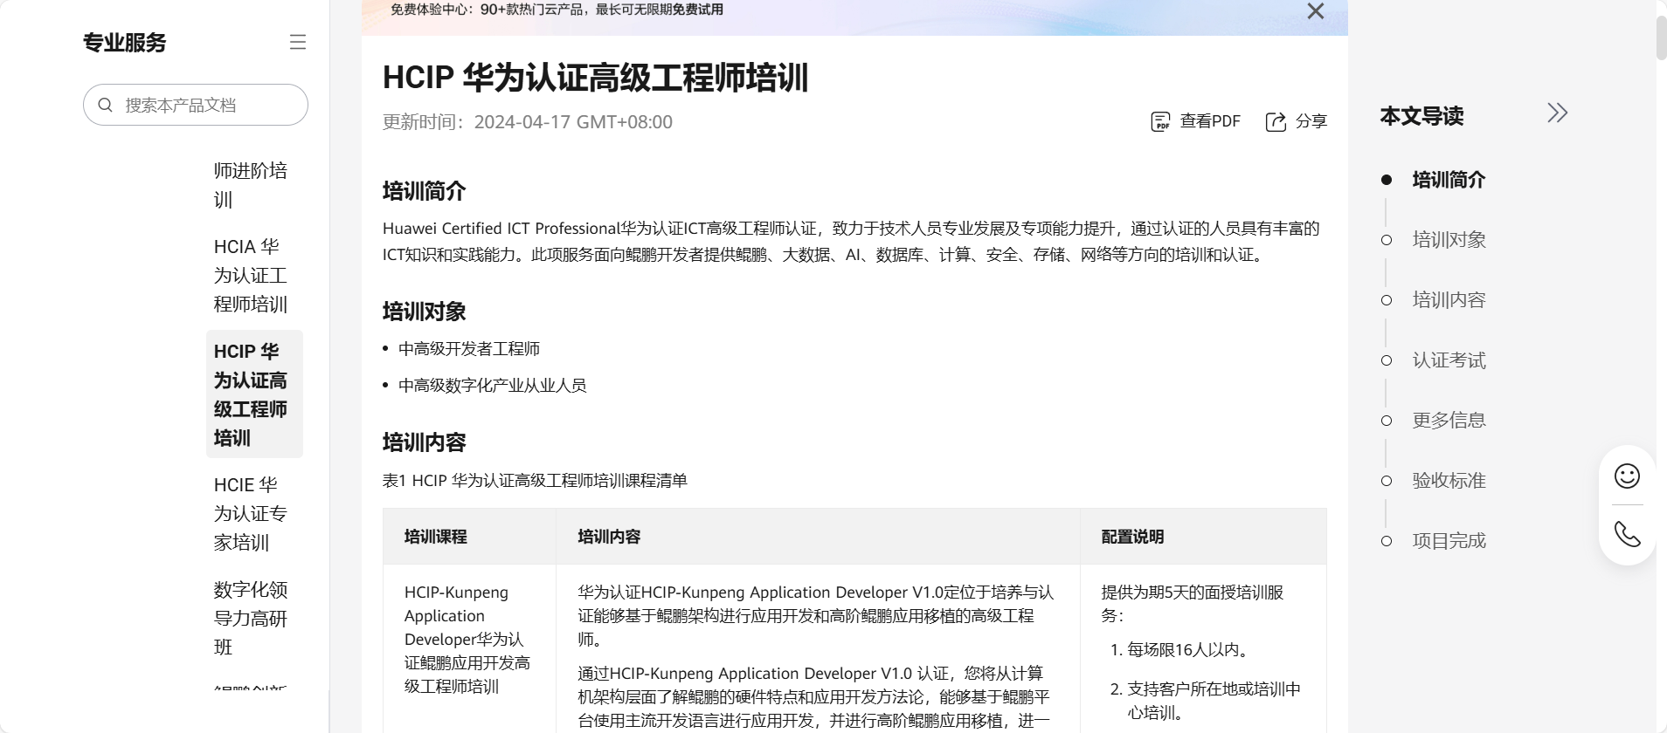The height and width of the screenshot is (733, 1667).
Task: Jump to 更多信息 in the outline
Action: click(1449, 421)
